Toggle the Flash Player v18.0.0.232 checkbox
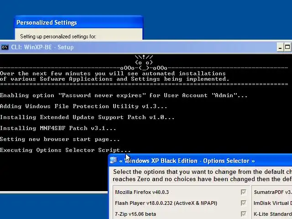This screenshot has height=219, width=292. point(243,203)
